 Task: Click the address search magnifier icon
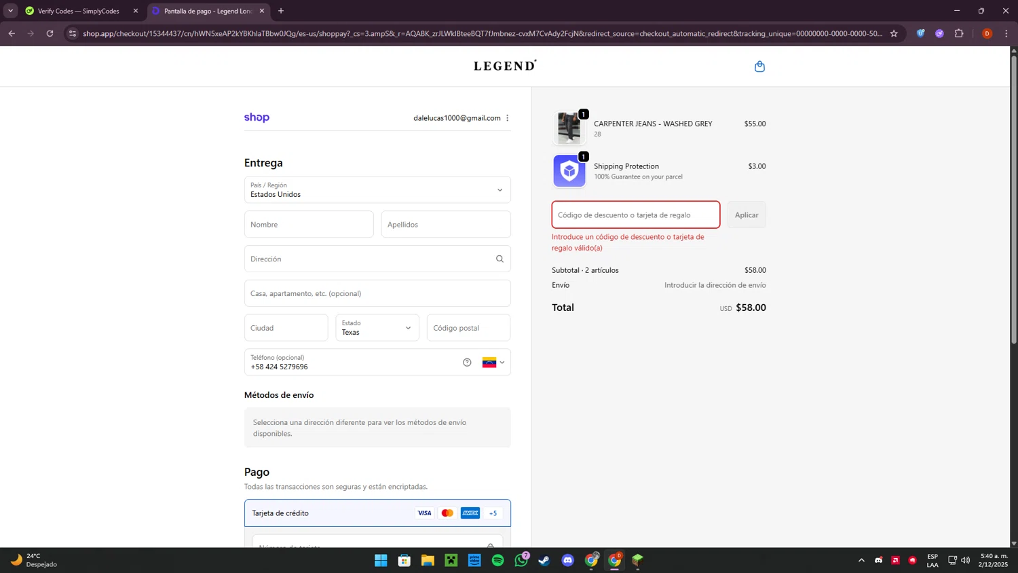[x=499, y=259]
